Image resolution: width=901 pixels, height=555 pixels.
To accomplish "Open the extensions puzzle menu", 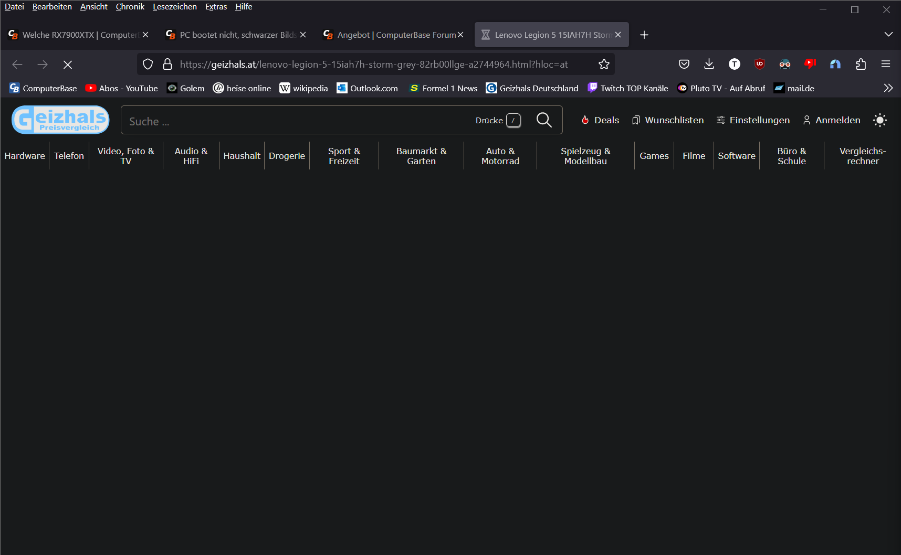I will click(861, 64).
